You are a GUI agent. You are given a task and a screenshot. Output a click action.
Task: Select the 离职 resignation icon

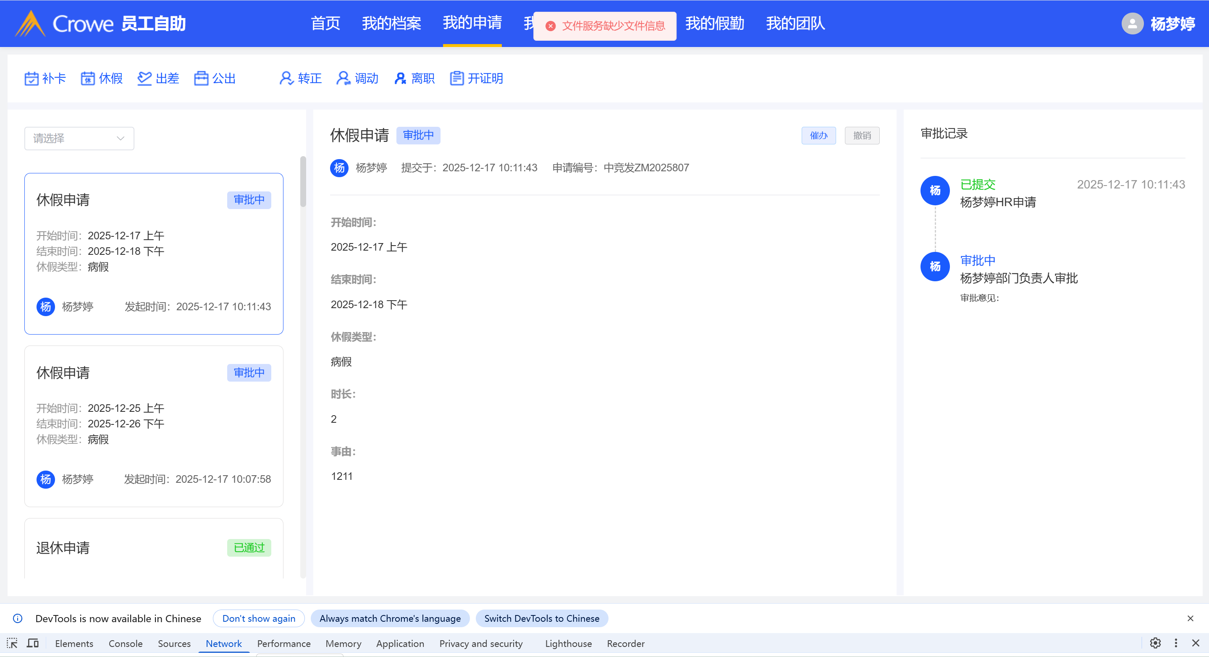tap(400, 79)
